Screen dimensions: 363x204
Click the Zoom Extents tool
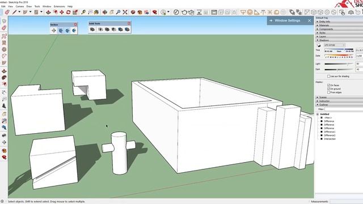125,12
